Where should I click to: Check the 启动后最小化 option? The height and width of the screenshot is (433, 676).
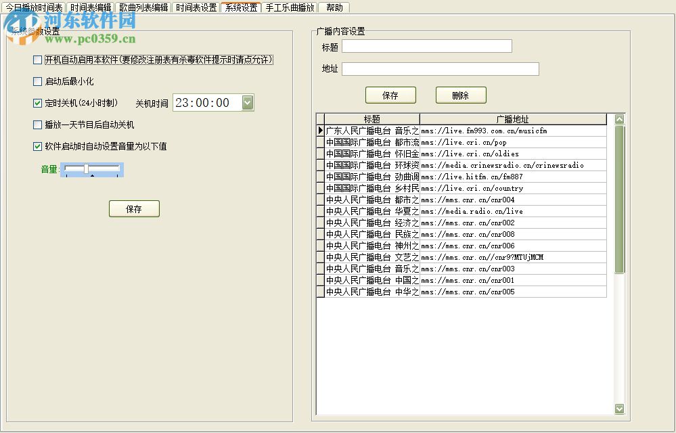click(x=37, y=81)
